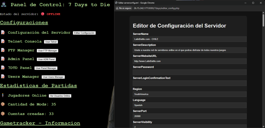Click the No es seguro warning badge
The image size is (265, 128).
point(123,8)
